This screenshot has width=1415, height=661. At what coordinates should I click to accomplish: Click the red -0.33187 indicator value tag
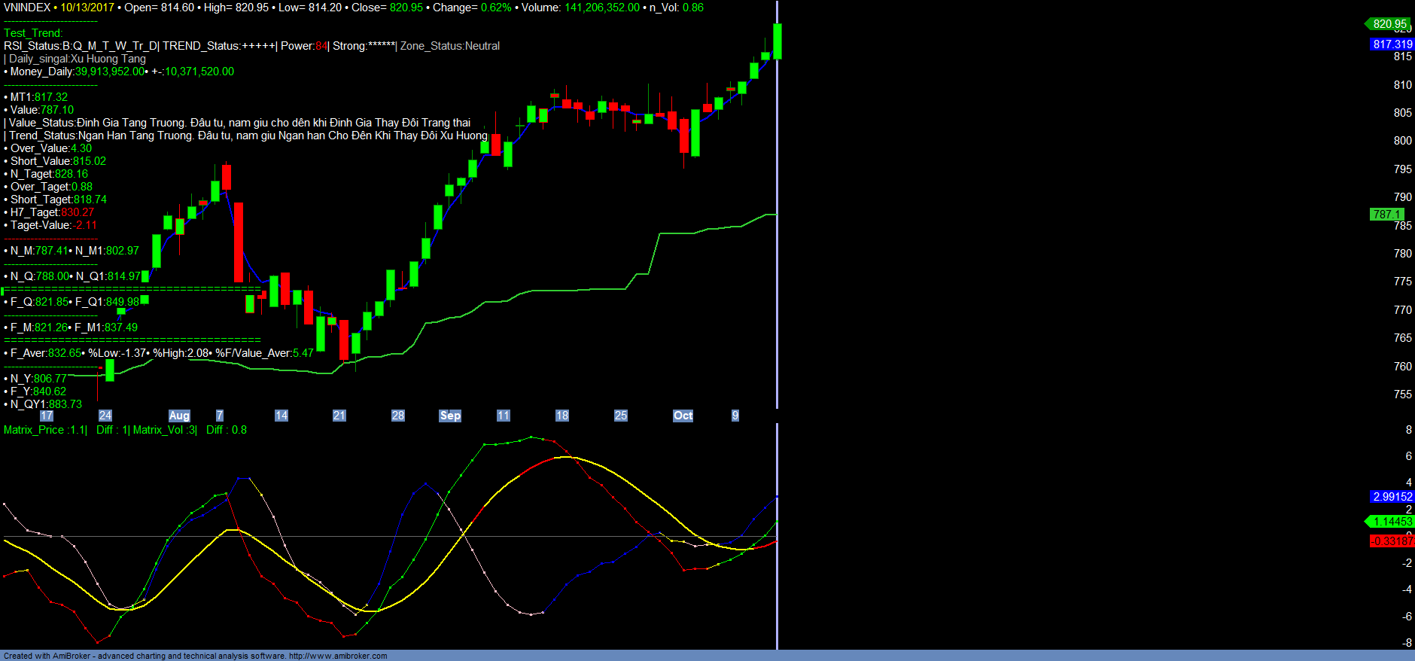point(1391,541)
